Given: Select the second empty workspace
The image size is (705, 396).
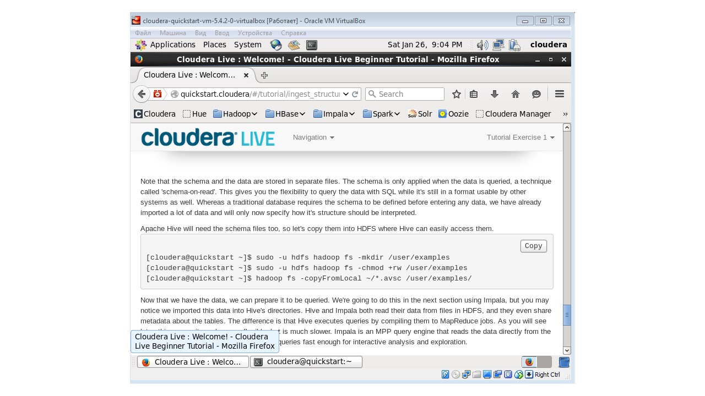Looking at the screenshot, I should click(544, 362).
